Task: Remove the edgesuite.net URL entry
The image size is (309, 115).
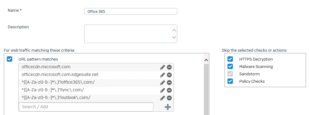Action: pyautogui.click(x=169, y=75)
